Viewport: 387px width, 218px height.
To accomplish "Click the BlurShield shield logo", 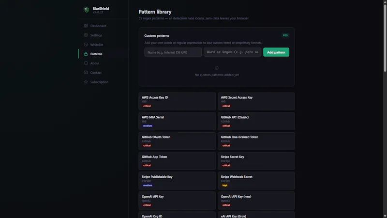I will (x=87, y=10).
